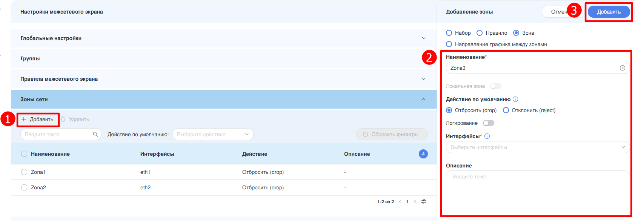Expand Правила межсетевого экрана section

click(423, 79)
